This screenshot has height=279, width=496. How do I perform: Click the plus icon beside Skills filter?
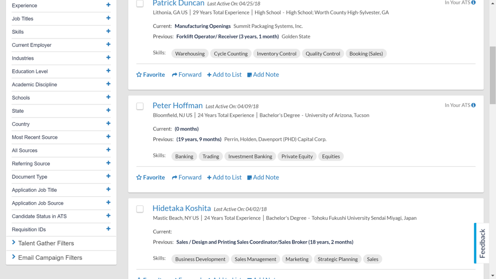click(x=108, y=32)
